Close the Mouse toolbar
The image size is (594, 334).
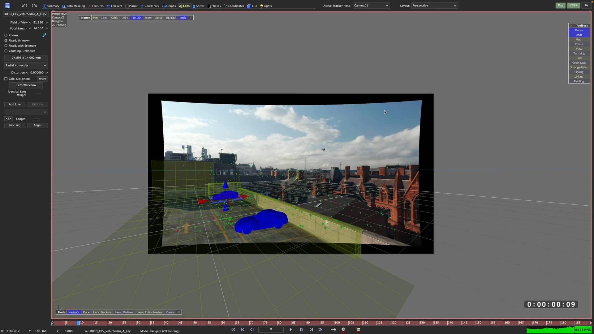[191, 18]
